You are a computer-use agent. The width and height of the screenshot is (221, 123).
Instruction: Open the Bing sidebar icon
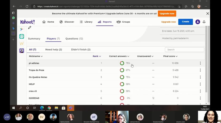(x=13, y=28)
